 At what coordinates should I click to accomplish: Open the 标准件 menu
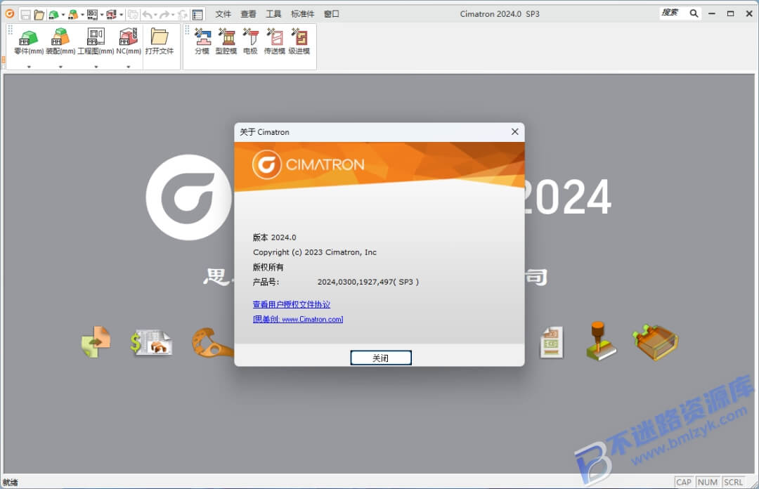click(x=302, y=14)
